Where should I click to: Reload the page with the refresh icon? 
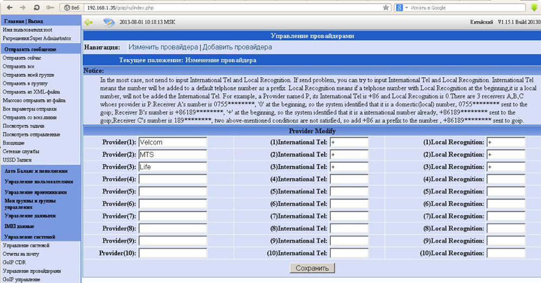click(36, 7)
